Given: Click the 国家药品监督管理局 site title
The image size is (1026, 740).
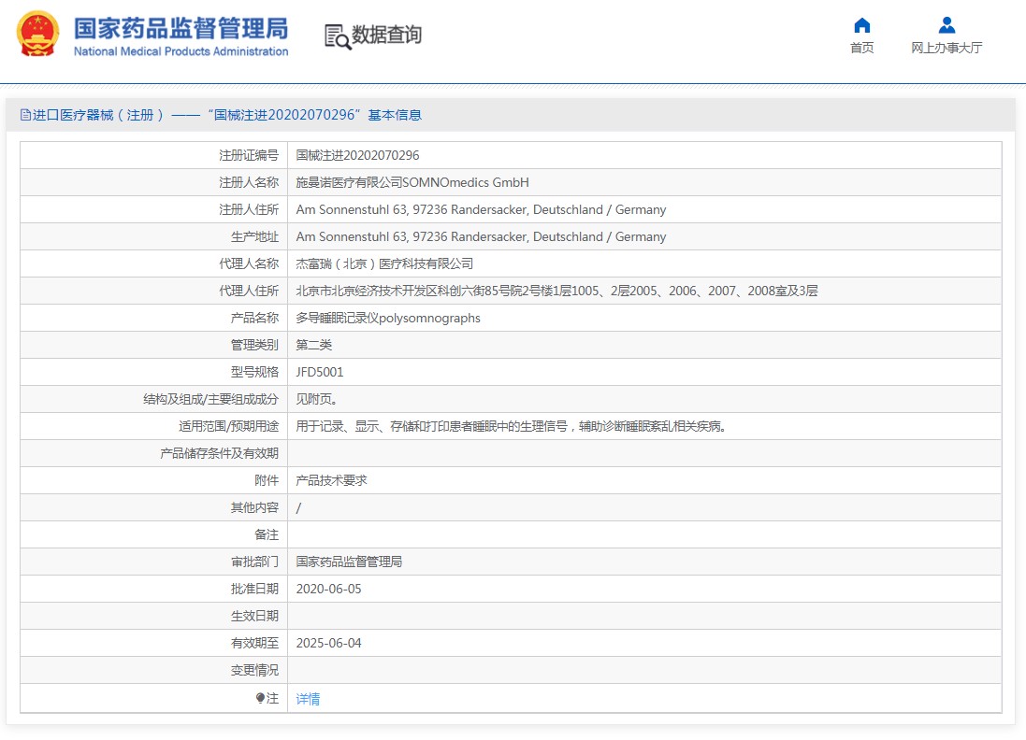Looking at the screenshot, I should point(181,27).
